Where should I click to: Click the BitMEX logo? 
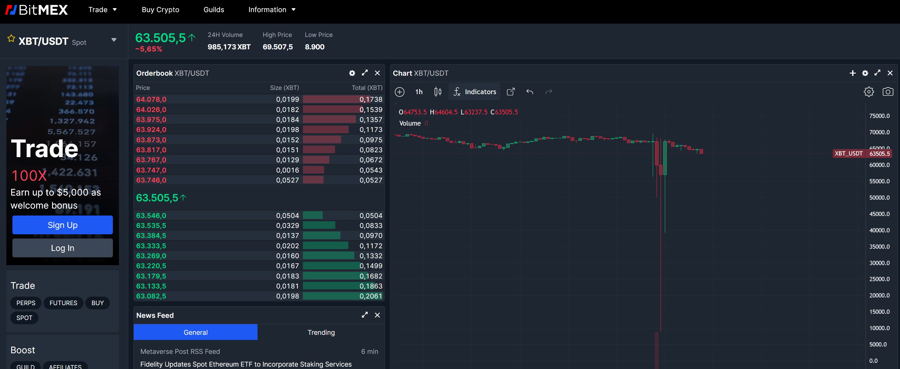(x=36, y=10)
